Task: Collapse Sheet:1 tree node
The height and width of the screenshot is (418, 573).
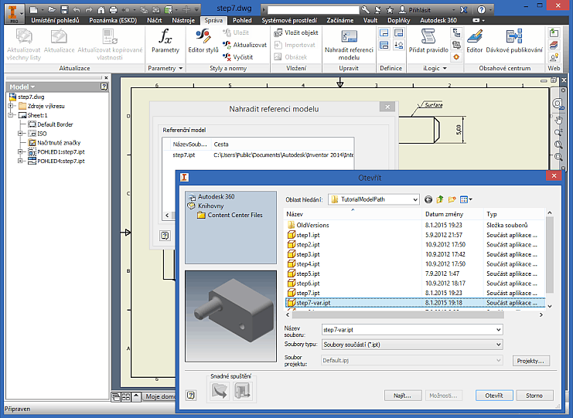Action: (11, 115)
